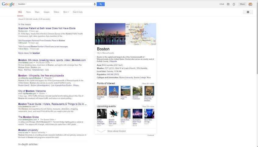The image size is (258, 147).
Task: Expand the www.bu.edu result dropdown arrow
Action: tap(30, 132)
